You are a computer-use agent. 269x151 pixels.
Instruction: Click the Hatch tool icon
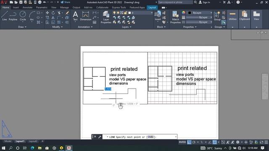[38, 22]
